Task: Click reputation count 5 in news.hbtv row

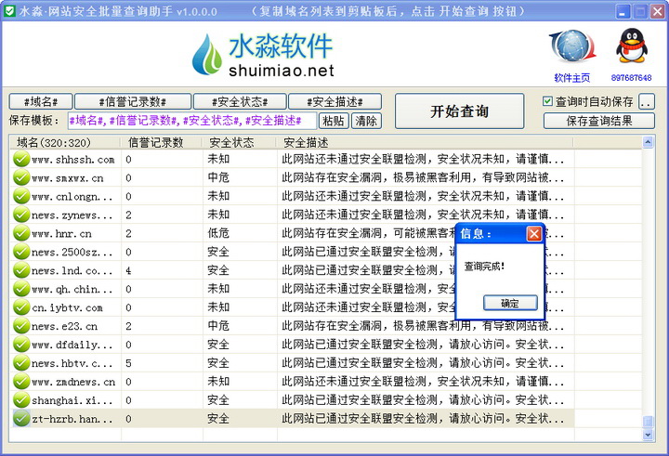Action: (x=128, y=363)
